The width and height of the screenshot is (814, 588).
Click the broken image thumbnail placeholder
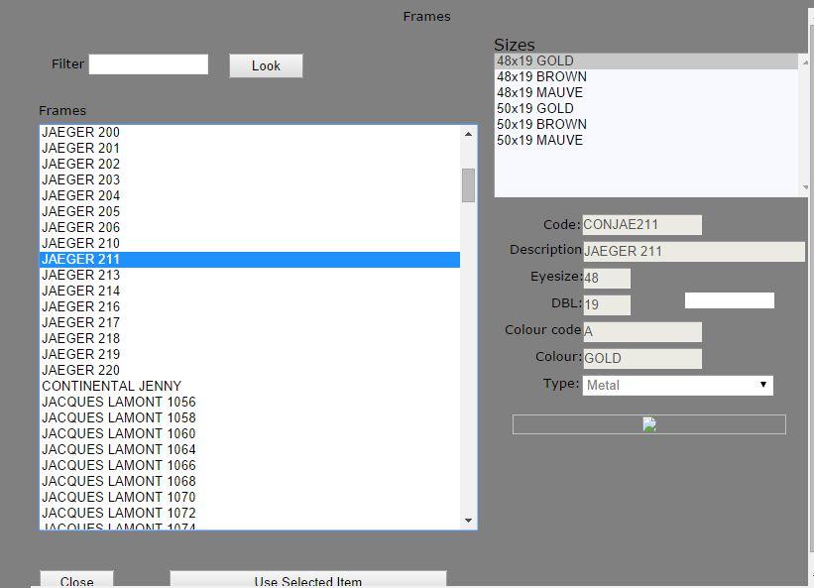[648, 424]
